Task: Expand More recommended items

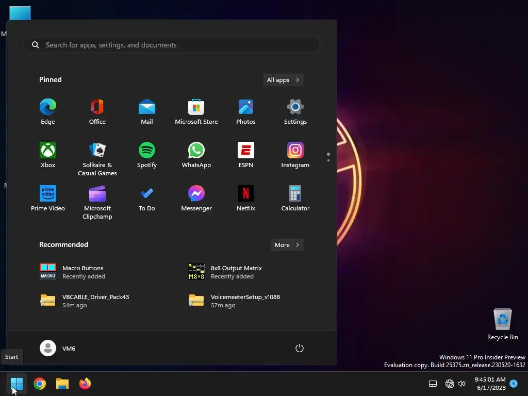Action: (x=287, y=245)
